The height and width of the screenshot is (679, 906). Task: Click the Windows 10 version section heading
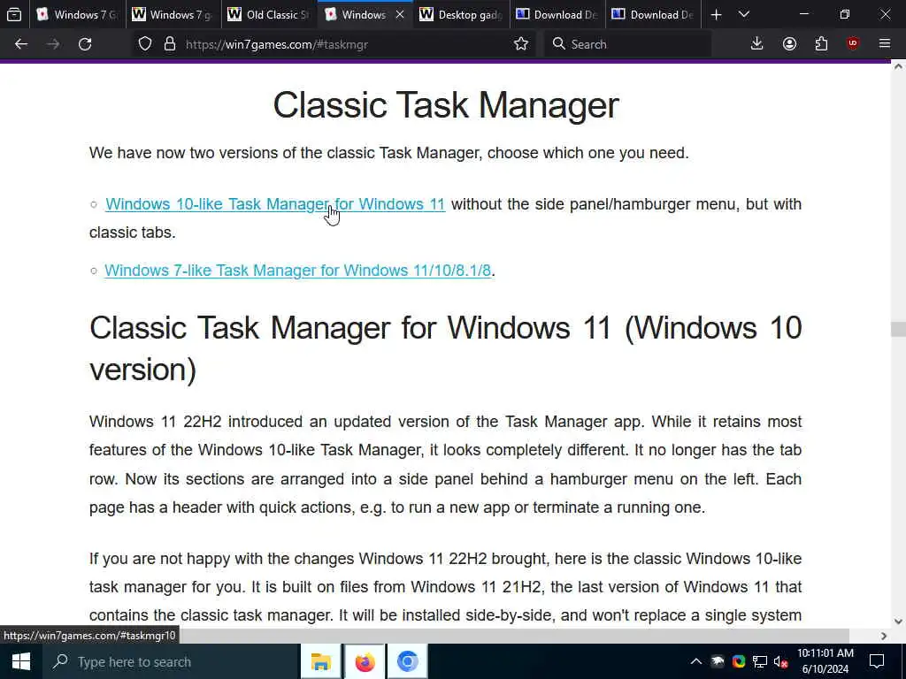(x=446, y=348)
